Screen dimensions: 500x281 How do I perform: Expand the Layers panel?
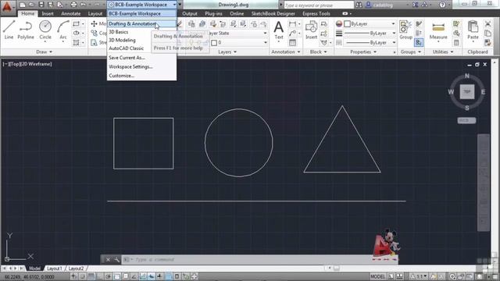tap(227, 52)
